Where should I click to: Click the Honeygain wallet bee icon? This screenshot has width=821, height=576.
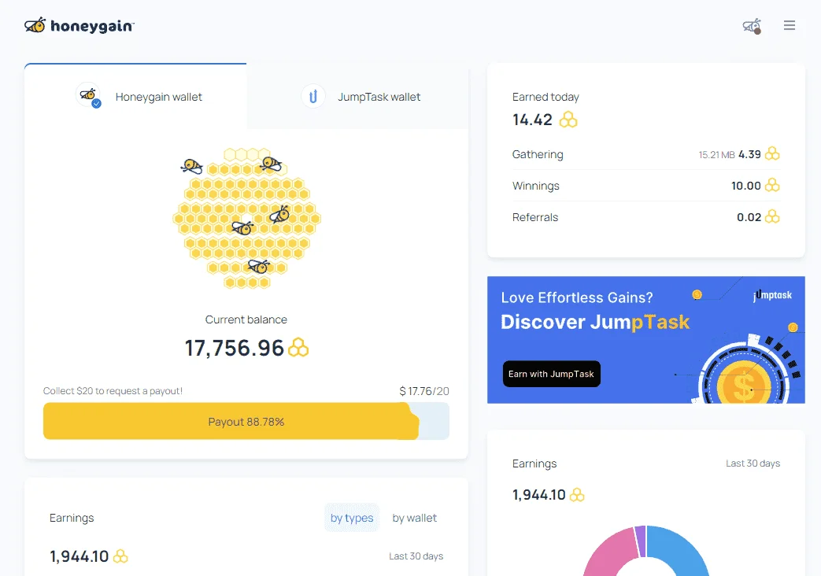pyautogui.click(x=88, y=95)
